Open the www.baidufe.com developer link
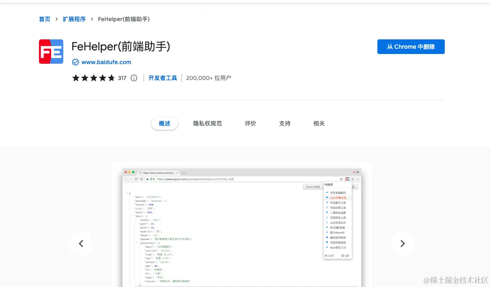The height and width of the screenshot is (287, 491). [106, 62]
